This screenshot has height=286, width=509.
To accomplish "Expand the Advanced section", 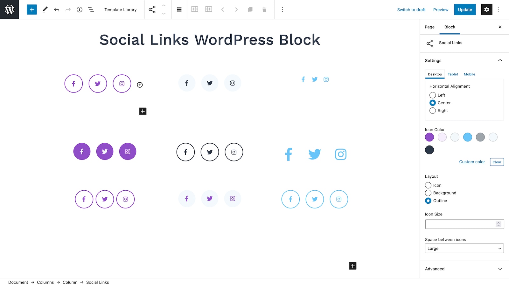I will [x=464, y=269].
